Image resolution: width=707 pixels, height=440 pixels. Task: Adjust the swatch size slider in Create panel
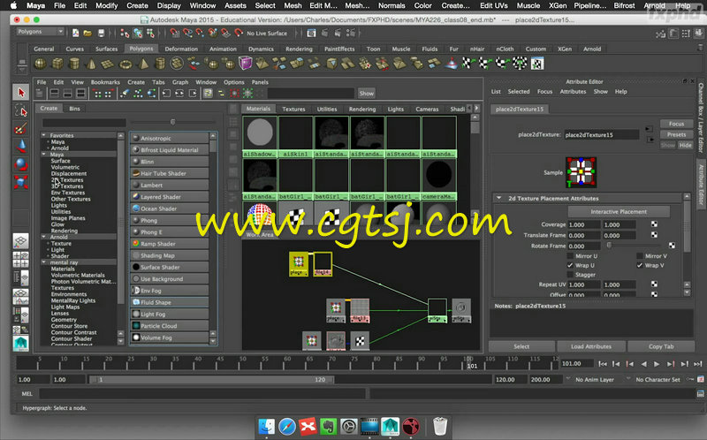[x=173, y=122]
